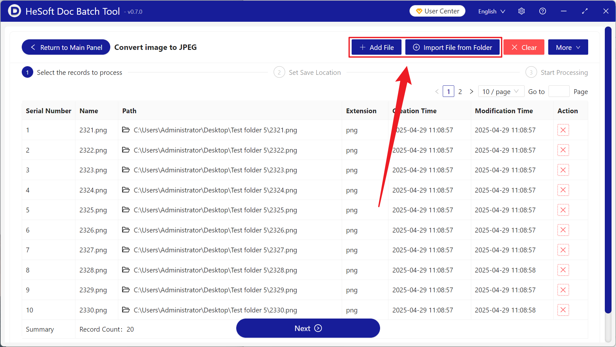Click the red Clear button
Viewport: 616px width, 347px height.
[524, 47]
